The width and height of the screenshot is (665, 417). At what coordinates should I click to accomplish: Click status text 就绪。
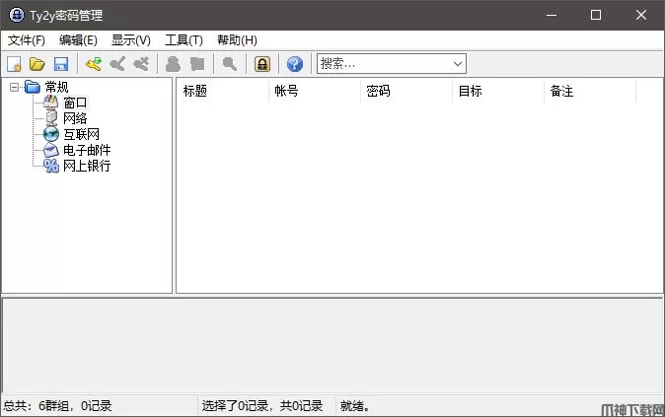(354, 405)
